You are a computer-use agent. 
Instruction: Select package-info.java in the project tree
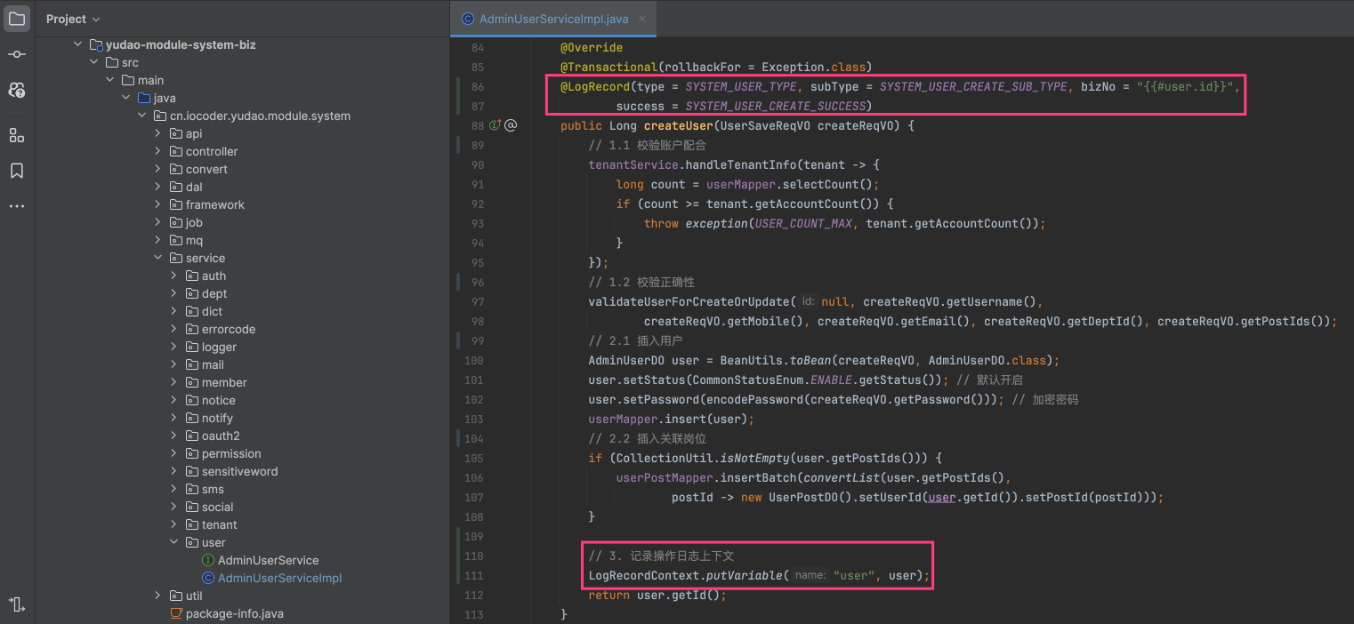coord(234,613)
